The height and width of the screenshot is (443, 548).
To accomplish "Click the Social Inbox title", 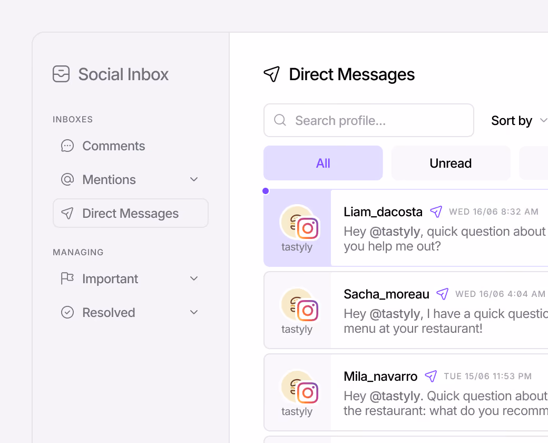I will (123, 74).
